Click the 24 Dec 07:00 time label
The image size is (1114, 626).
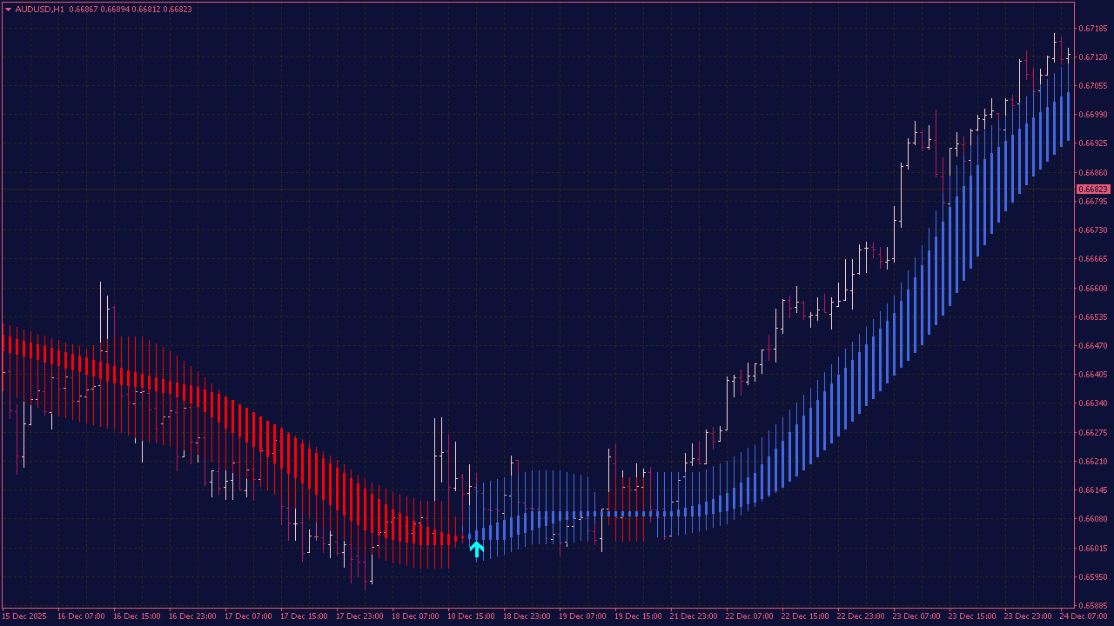pos(1083,616)
